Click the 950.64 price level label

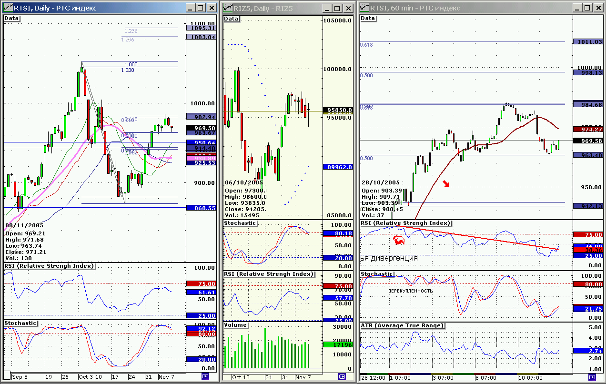point(202,142)
